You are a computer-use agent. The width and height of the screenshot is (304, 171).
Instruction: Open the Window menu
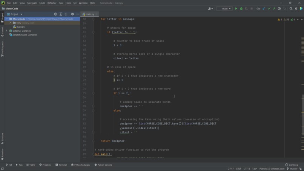tap(83, 3)
